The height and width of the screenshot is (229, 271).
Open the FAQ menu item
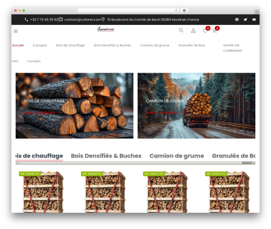[x=15, y=61]
